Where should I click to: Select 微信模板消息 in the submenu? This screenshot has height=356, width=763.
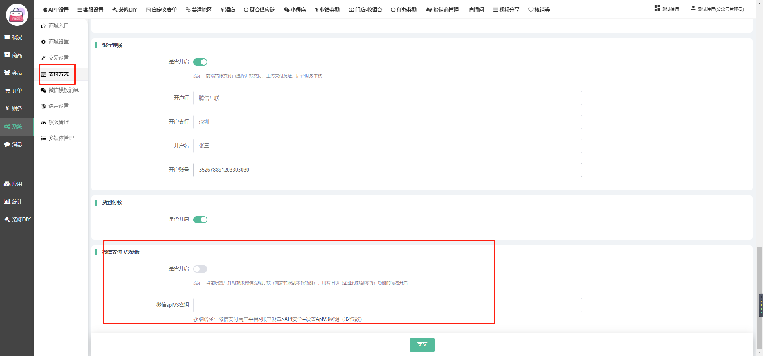coord(63,90)
